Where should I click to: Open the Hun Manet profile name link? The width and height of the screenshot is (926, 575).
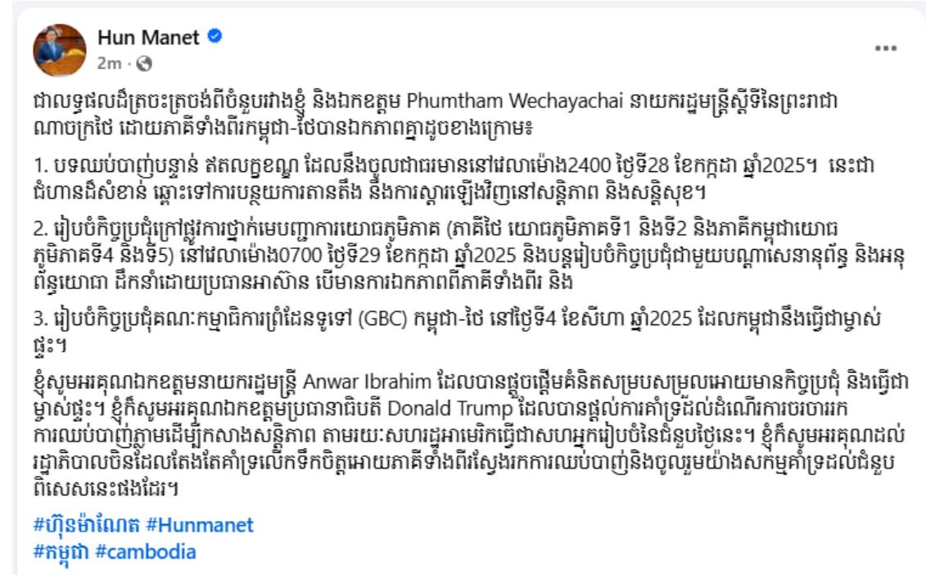pos(148,37)
